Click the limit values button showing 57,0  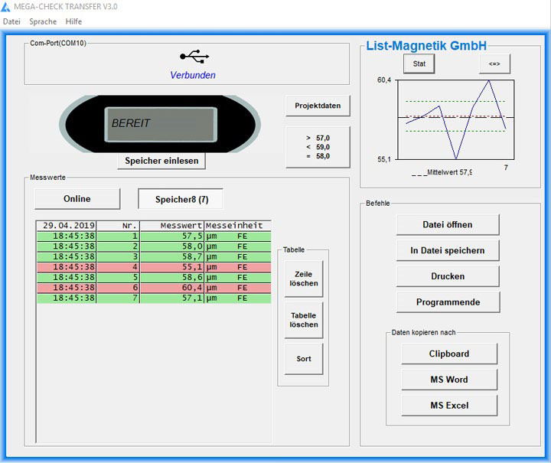pos(318,147)
